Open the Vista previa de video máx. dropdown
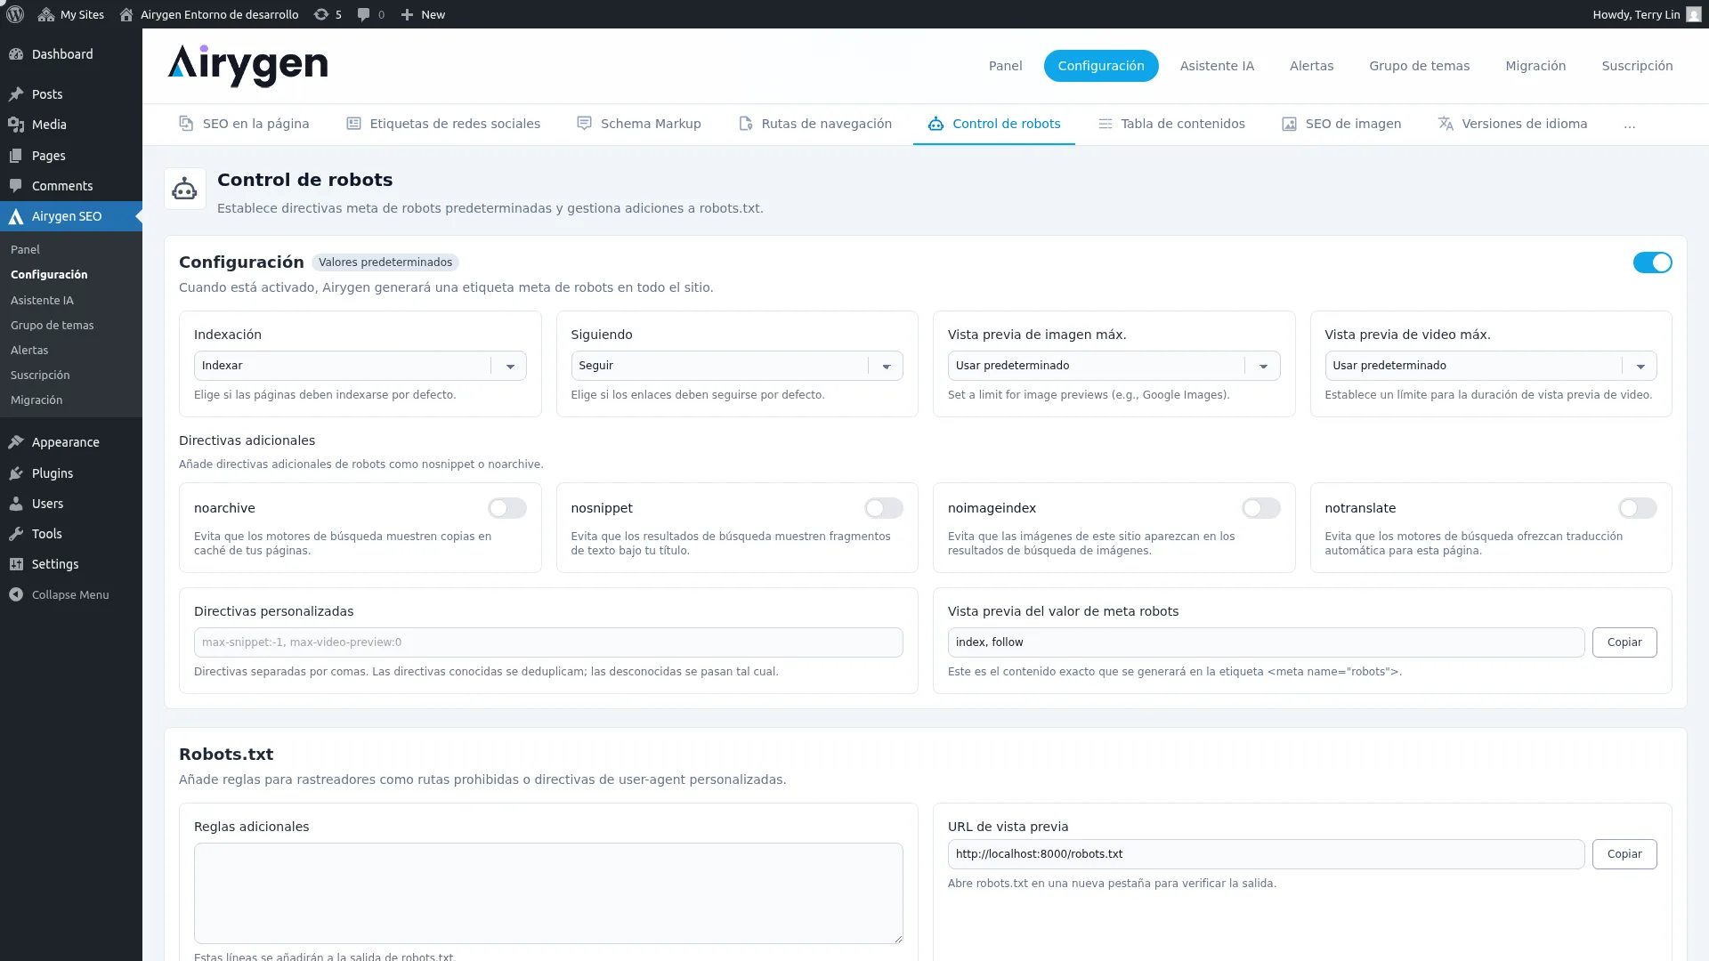Viewport: 1709px width, 961px height. [x=1491, y=366]
